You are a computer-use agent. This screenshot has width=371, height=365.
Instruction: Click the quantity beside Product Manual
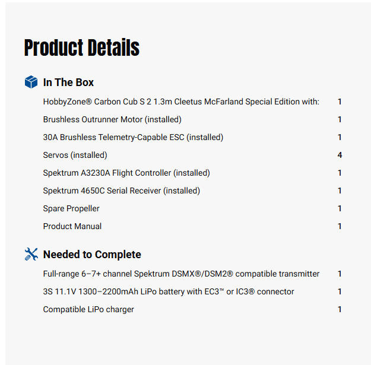tap(340, 226)
